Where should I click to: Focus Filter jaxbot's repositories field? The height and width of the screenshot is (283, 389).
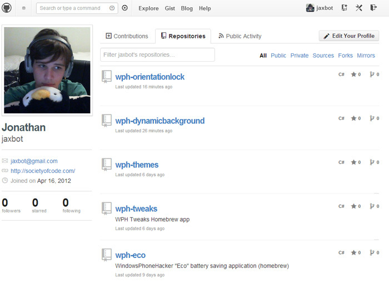pos(157,54)
